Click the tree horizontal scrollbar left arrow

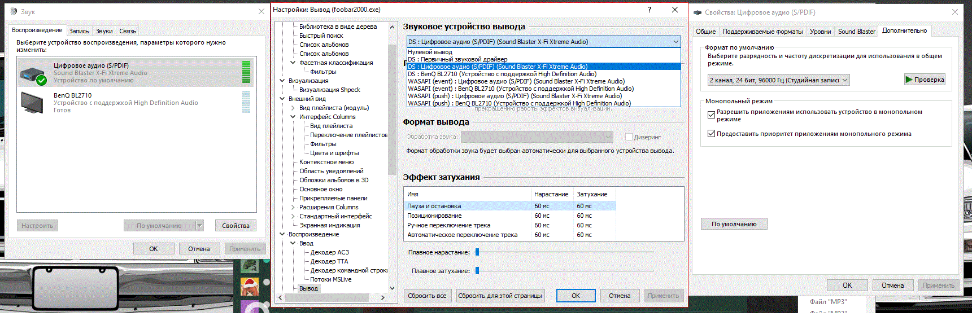281,297
